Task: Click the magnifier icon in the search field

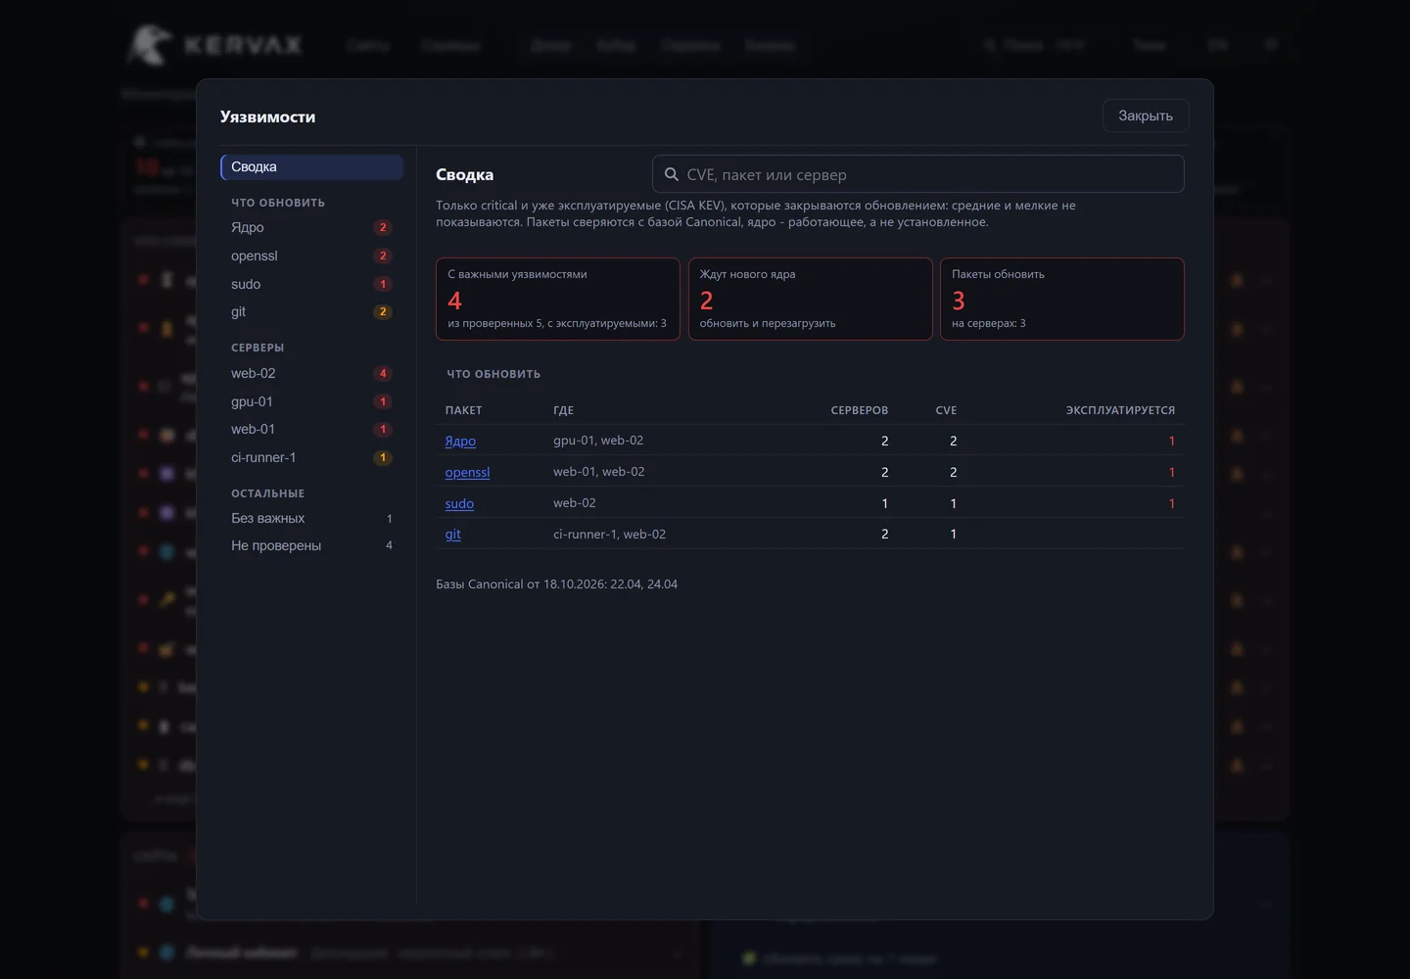Action: tap(672, 174)
